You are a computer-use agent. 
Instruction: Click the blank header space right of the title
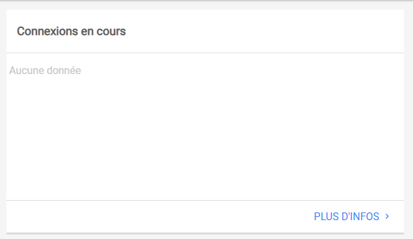tap(263, 31)
